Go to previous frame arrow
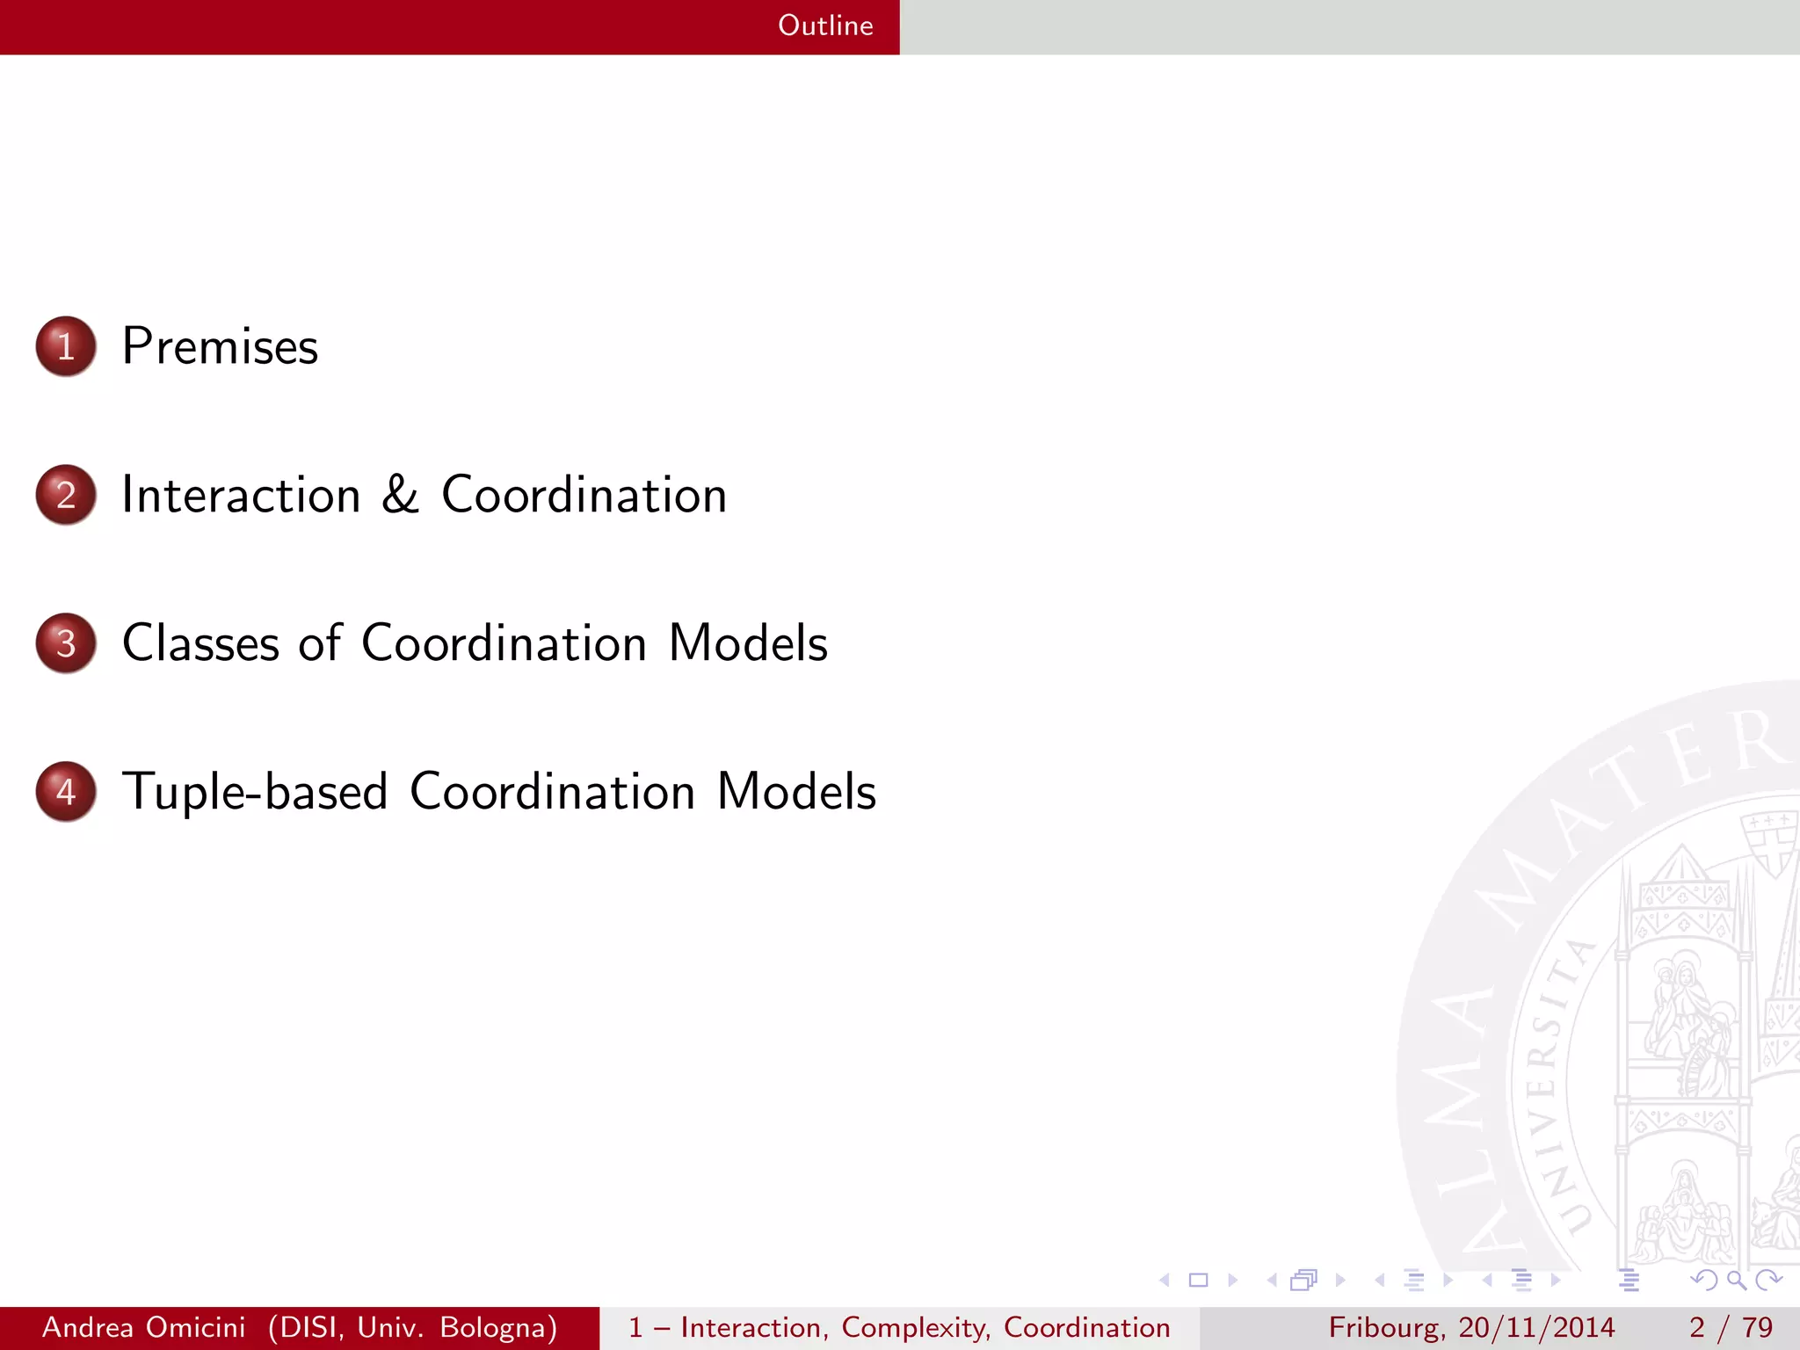The width and height of the screenshot is (1800, 1350). (1272, 1281)
